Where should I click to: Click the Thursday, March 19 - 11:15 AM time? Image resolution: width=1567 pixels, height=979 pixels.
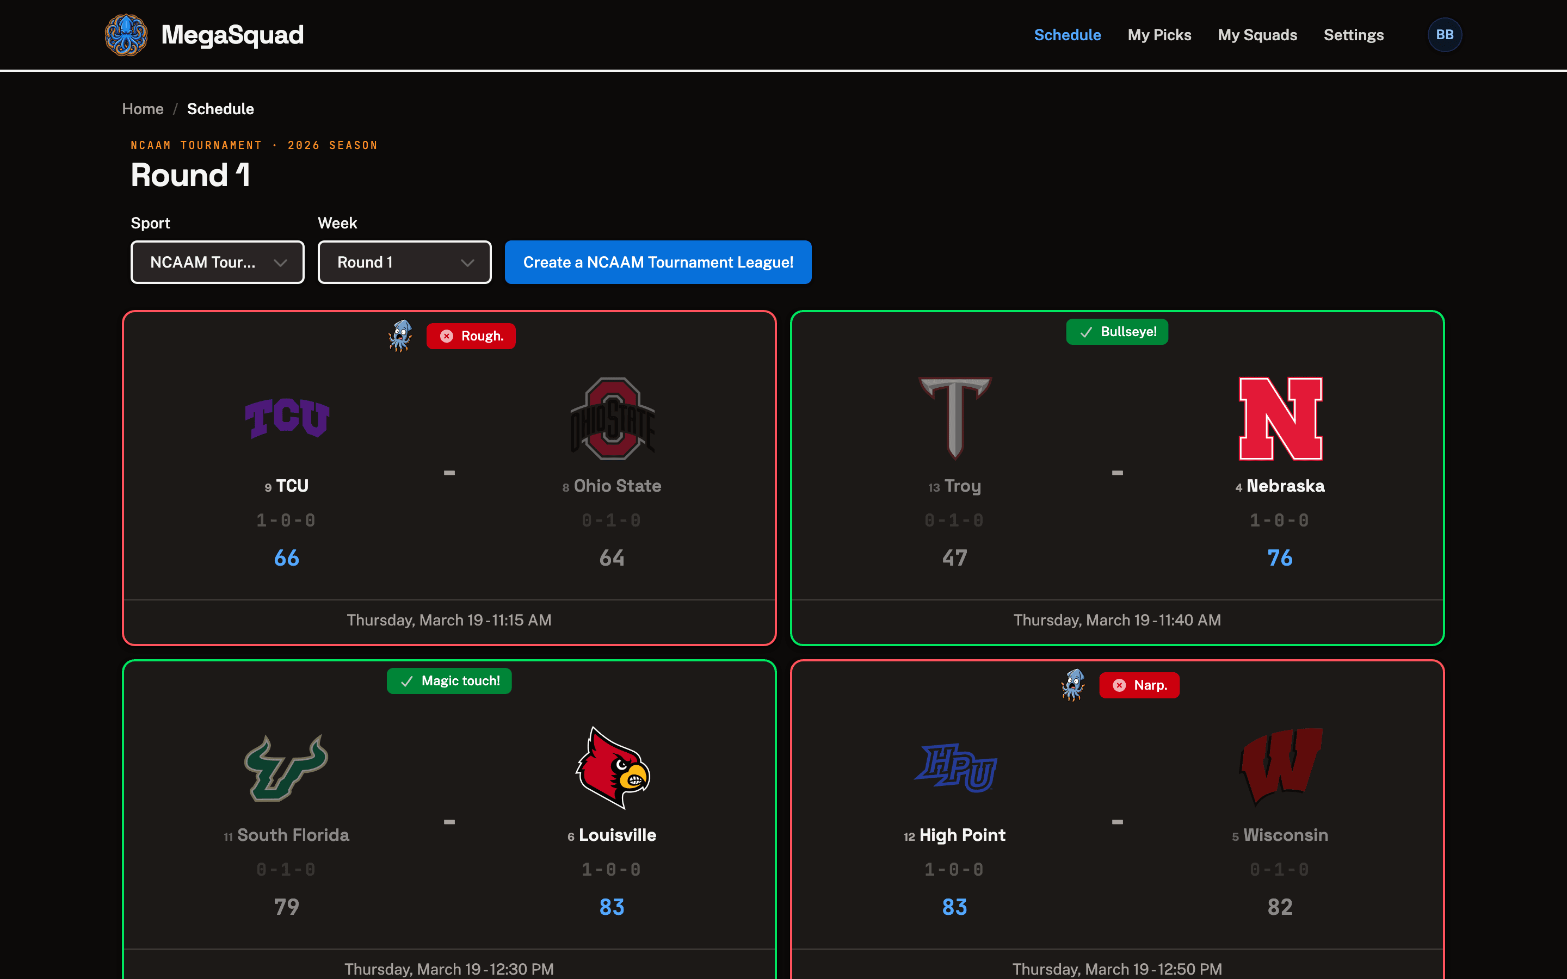(449, 619)
